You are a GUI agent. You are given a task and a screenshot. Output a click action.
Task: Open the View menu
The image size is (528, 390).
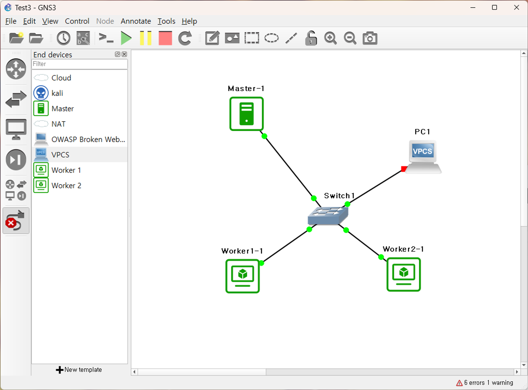pyautogui.click(x=50, y=21)
